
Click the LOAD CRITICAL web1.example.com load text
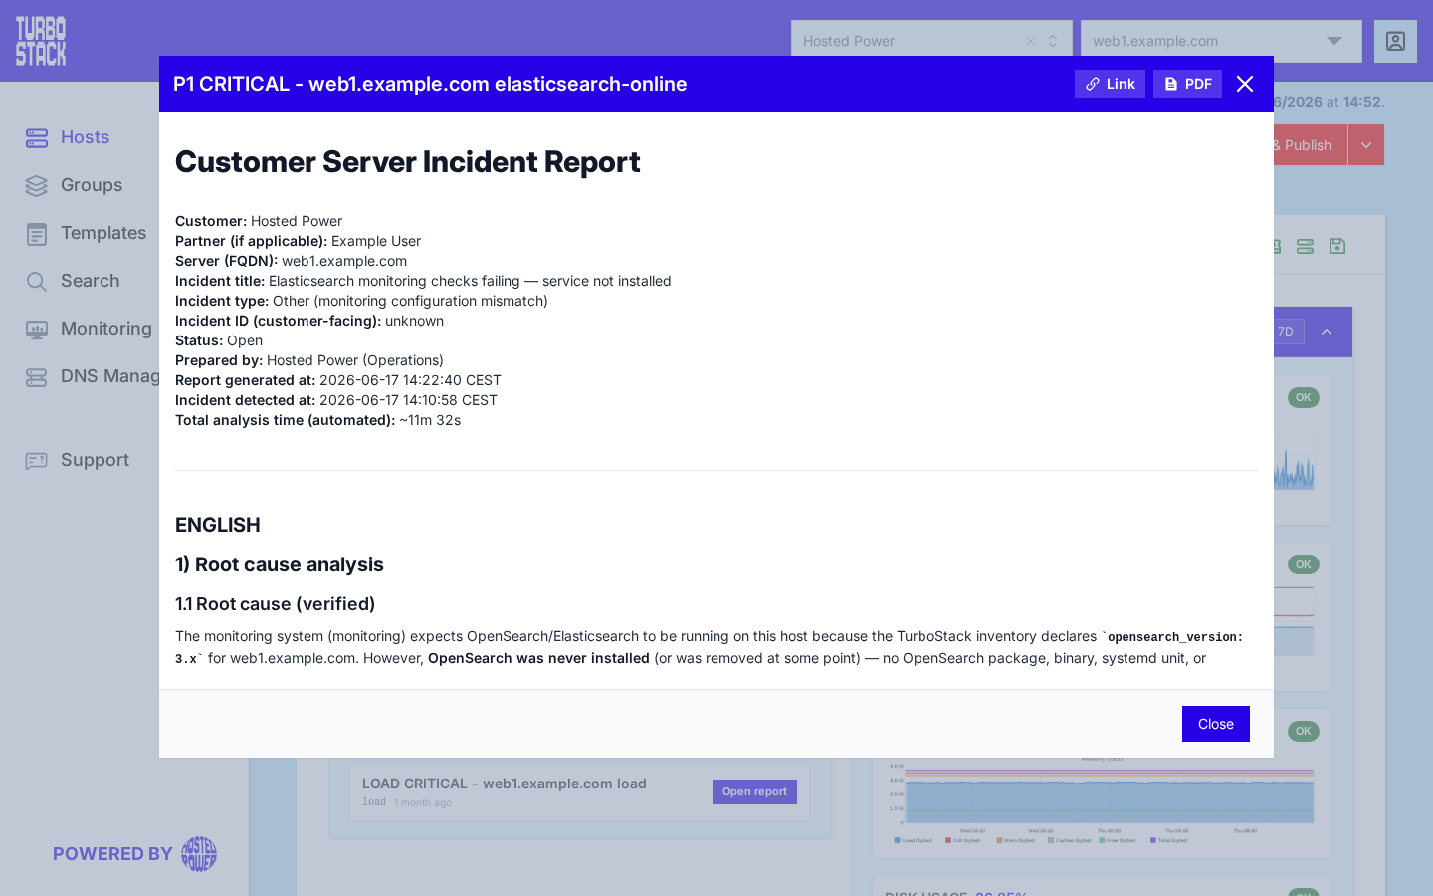505,784
